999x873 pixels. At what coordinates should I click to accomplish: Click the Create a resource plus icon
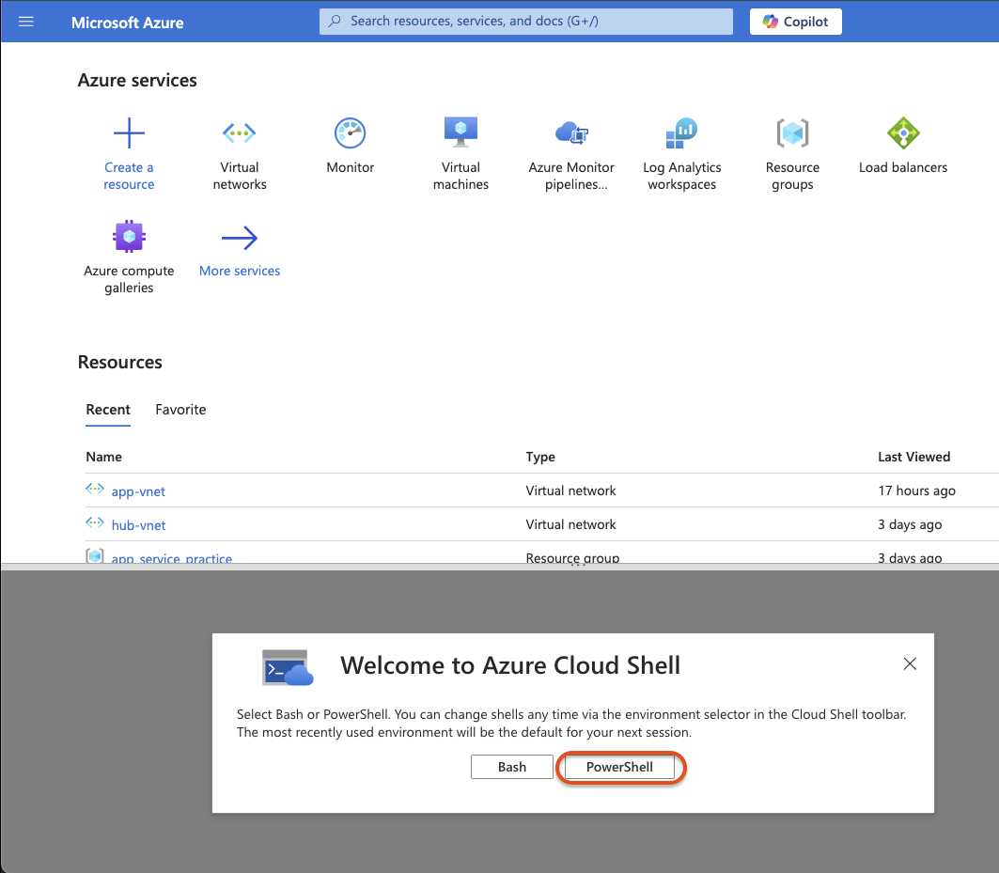tap(130, 133)
